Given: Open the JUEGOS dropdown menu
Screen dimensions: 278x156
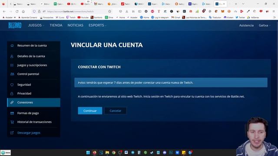Looking at the screenshot, I should pos(36,25).
